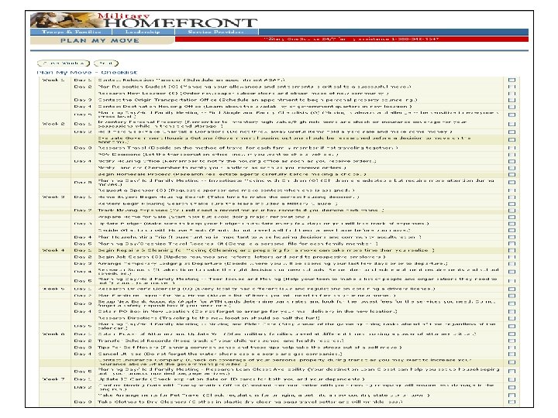Check the Contact Relocation Manager checkbox
The image size is (558, 418).
(x=511, y=80)
